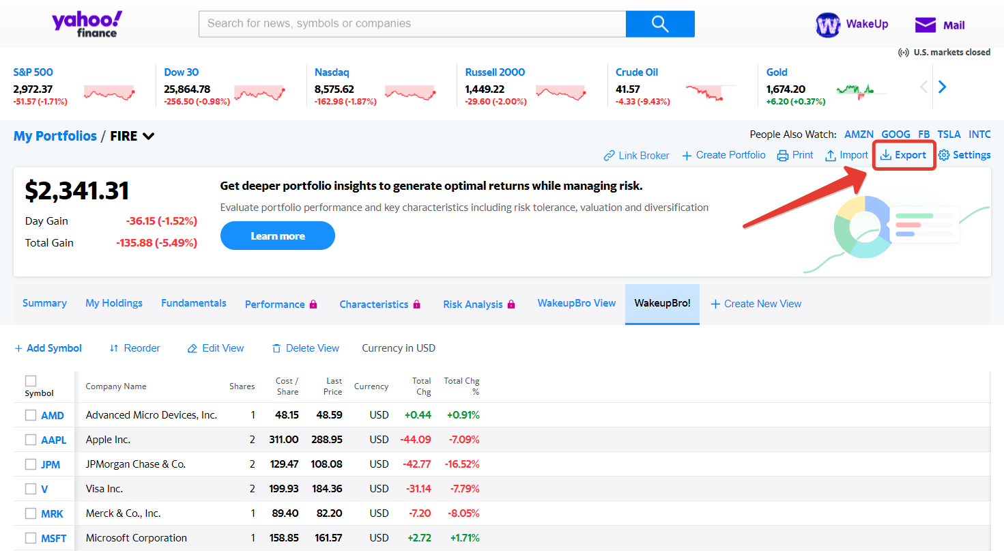This screenshot has height=551, width=1004.
Task: Click the Edit View pencil icon
Action: point(192,348)
